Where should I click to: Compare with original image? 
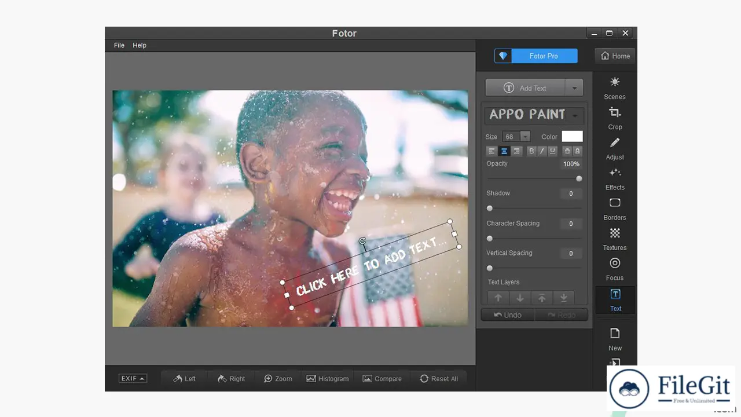point(382,378)
